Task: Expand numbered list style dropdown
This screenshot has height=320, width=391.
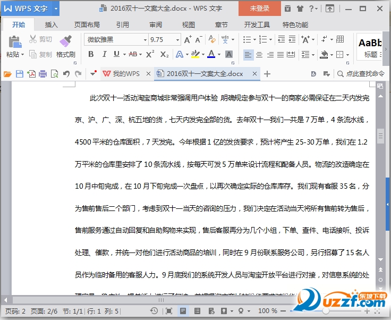Action: point(271,39)
